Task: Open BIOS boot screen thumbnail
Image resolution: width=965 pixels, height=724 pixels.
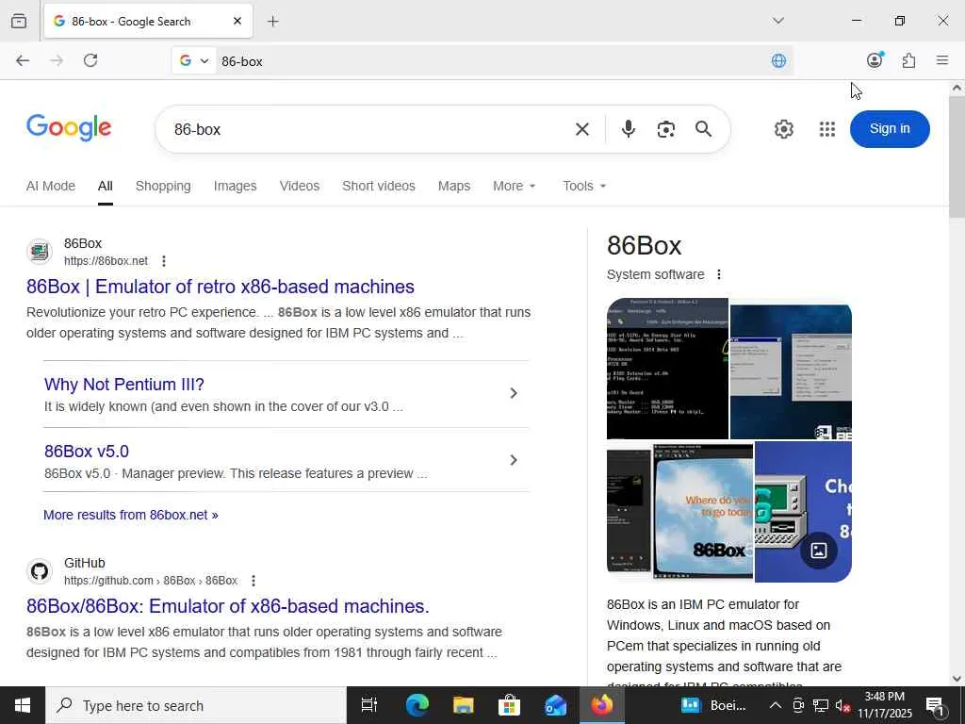Action: 667,369
